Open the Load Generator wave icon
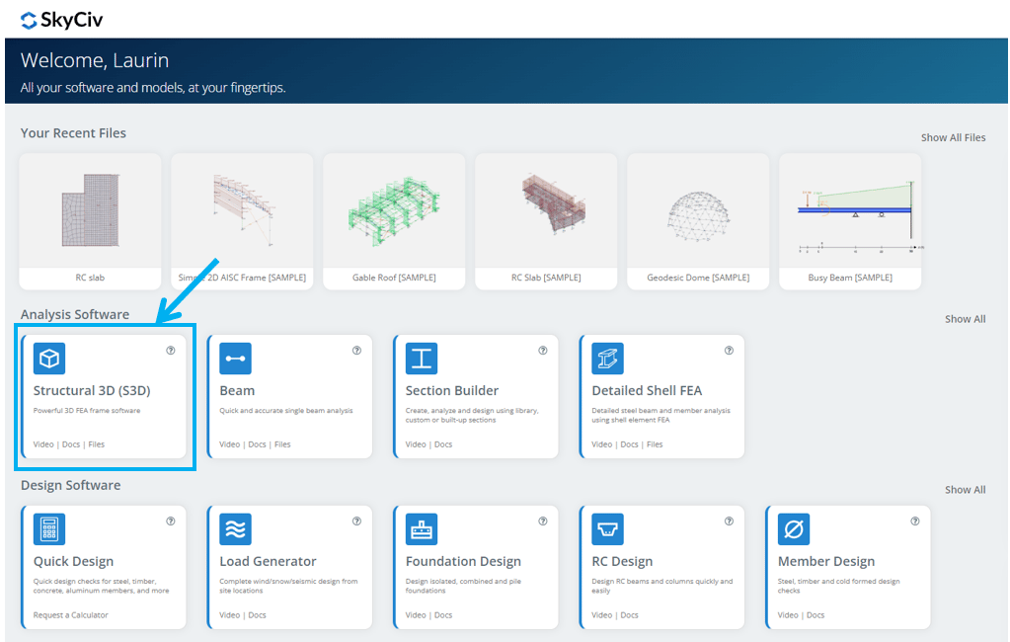 [x=235, y=529]
